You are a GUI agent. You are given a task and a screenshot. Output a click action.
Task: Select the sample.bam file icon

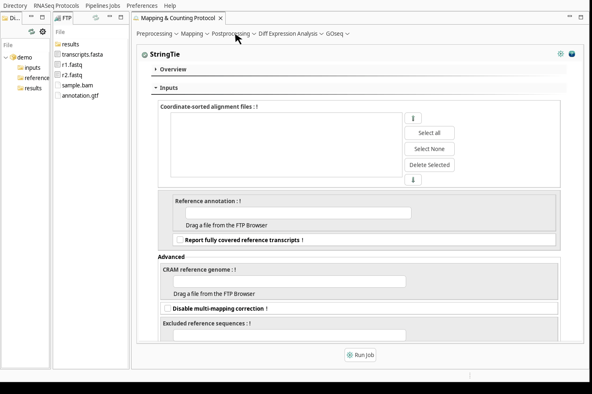pos(58,85)
